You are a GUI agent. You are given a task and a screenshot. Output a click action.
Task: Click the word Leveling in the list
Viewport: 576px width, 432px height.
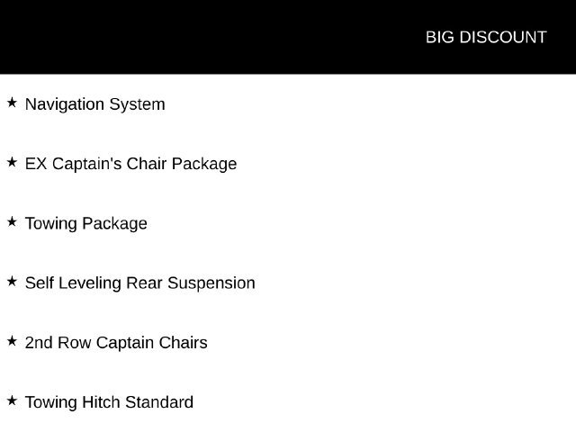pyautogui.click(x=90, y=283)
